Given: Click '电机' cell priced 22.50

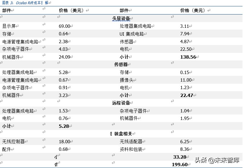Looking at the screenshot, I should tap(124, 49).
